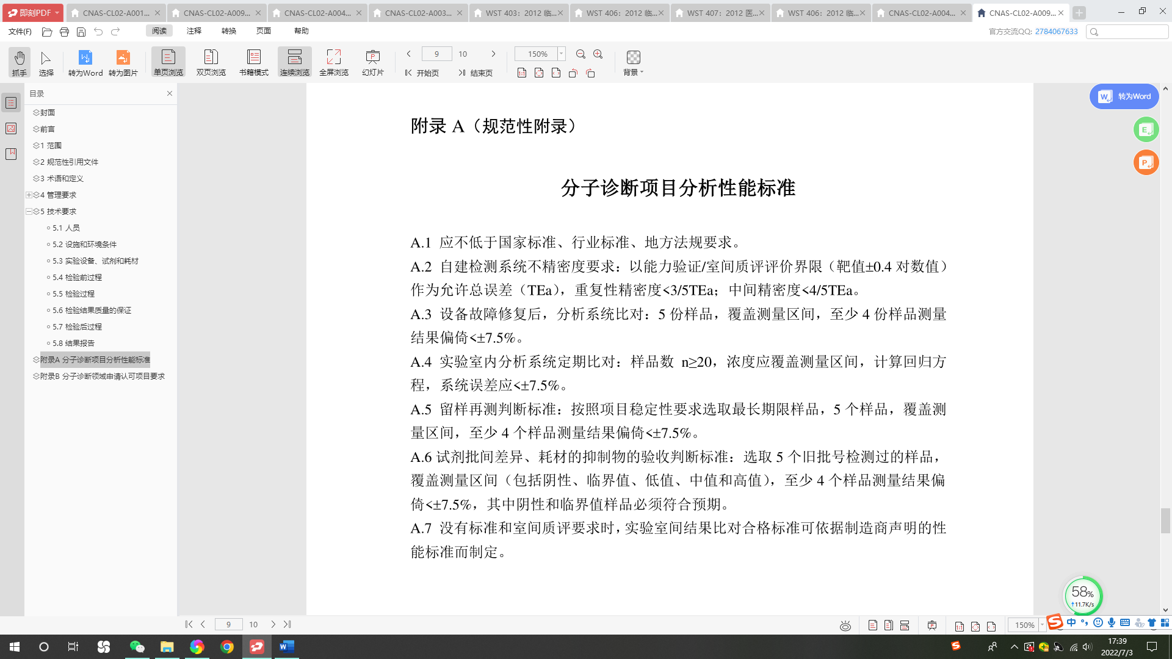The height and width of the screenshot is (659, 1172).
Task: Click the page number input field
Action: 436,54
